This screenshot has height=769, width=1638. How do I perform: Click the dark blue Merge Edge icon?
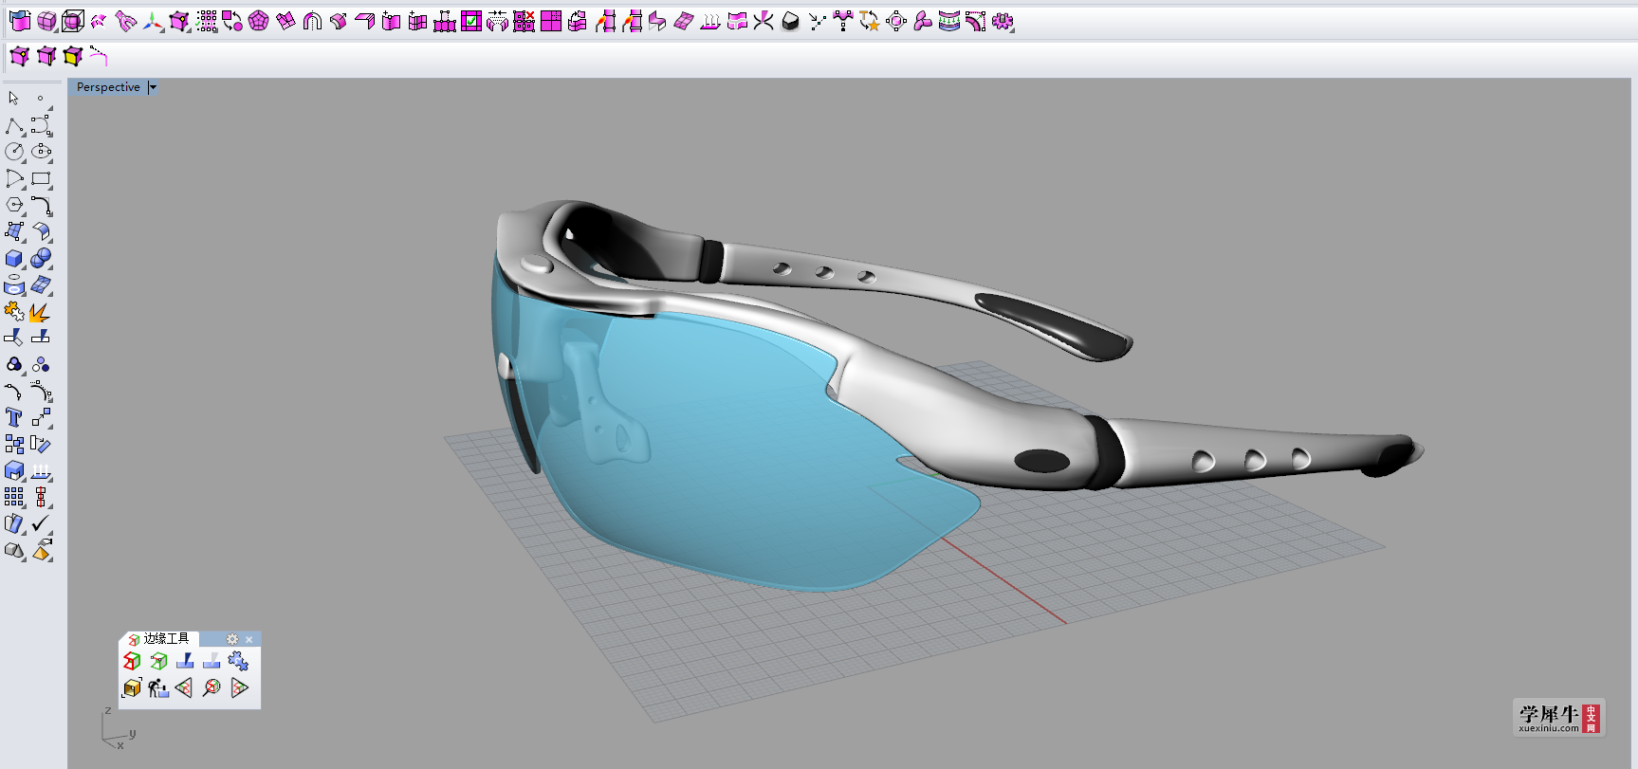(185, 661)
